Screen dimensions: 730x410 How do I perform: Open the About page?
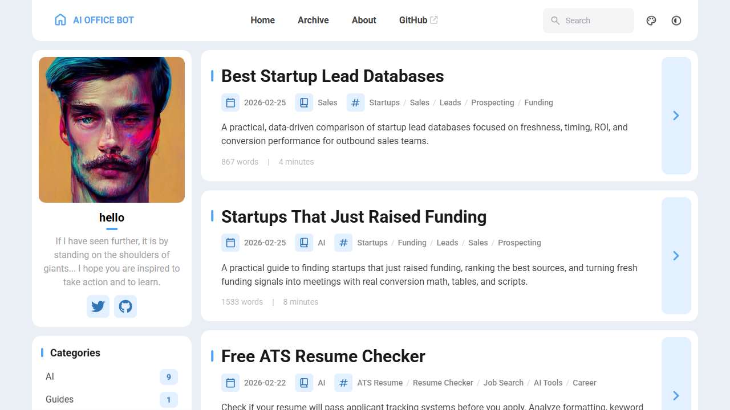(x=364, y=20)
